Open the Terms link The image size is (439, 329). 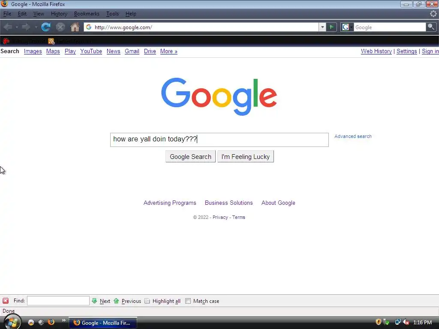[x=238, y=217]
